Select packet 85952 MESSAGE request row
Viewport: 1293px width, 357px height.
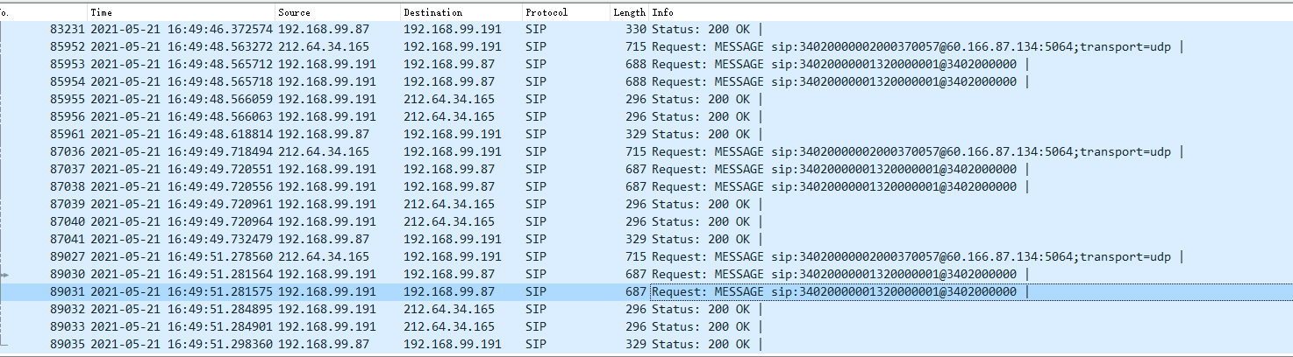click(x=351, y=46)
